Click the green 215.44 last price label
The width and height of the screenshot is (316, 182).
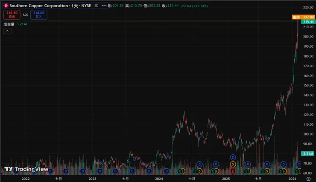pyautogui.click(x=308, y=22)
